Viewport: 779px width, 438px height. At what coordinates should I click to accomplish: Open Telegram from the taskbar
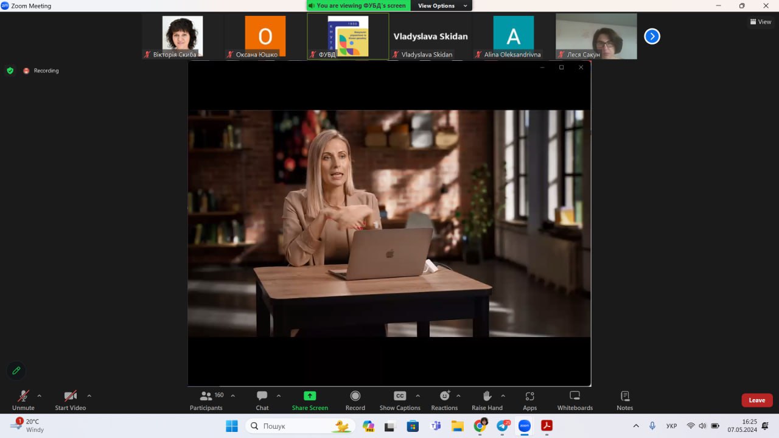[503, 426]
